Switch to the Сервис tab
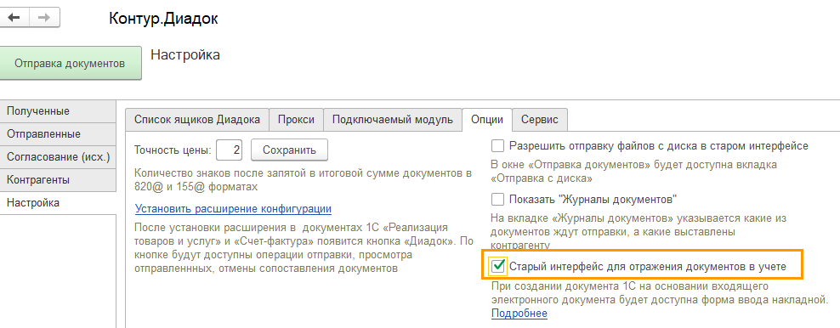The width and height of the screenshot is (840, 328). pos(540,119)
